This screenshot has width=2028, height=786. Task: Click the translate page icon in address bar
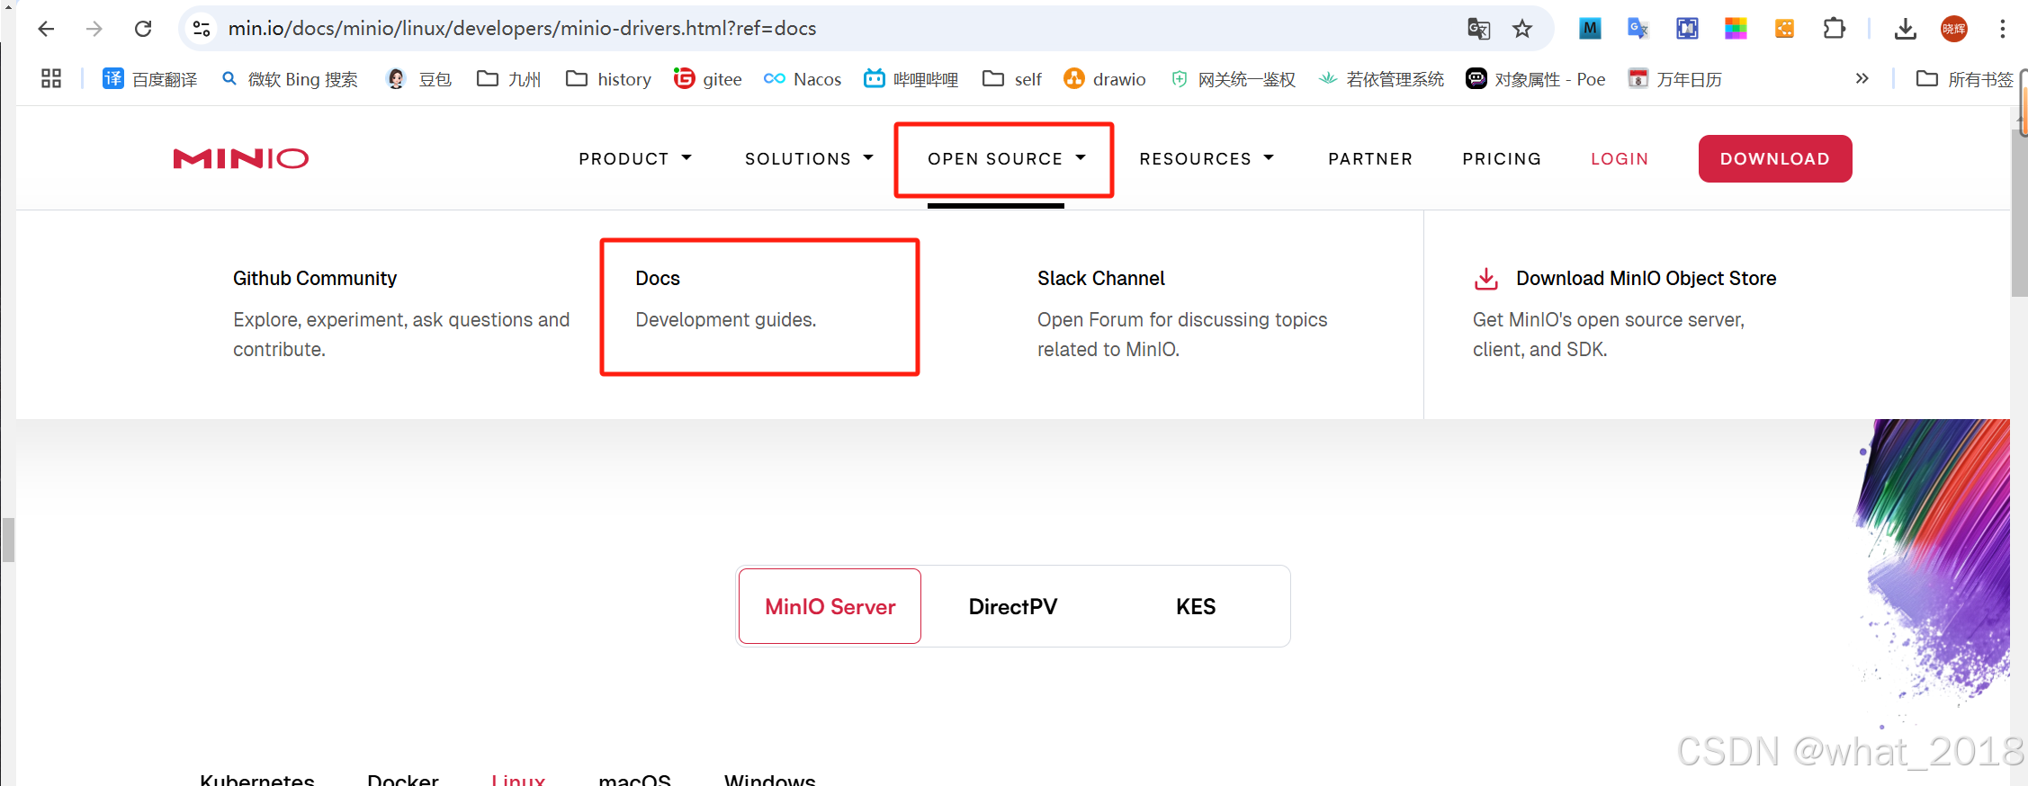pyautogui.click(x=1478, y=29)
